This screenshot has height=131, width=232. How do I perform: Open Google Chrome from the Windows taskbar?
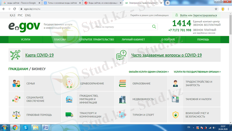15,127
